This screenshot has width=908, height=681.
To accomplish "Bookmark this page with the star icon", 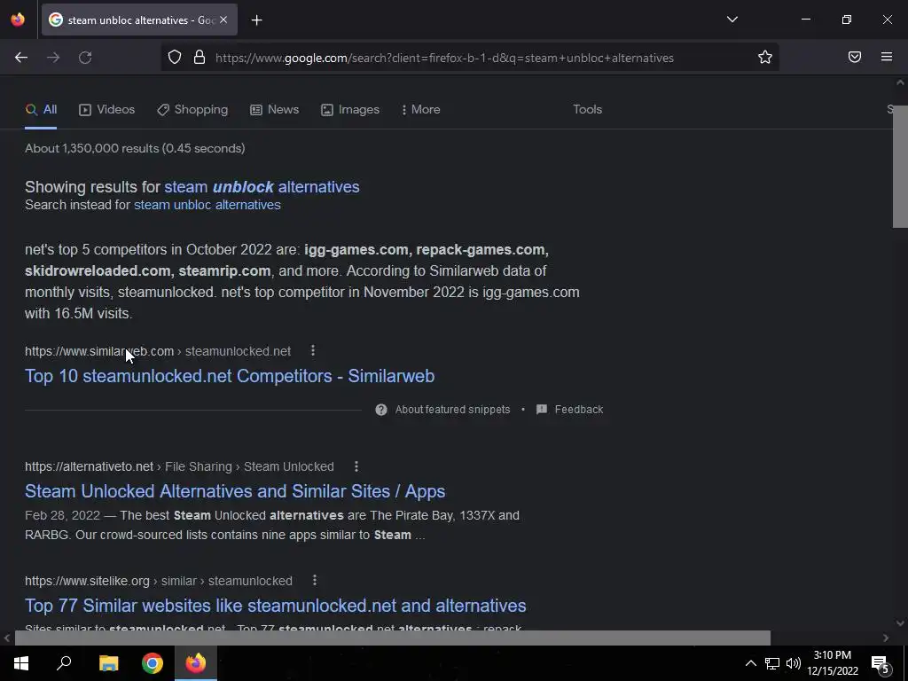I will [765, 57].
